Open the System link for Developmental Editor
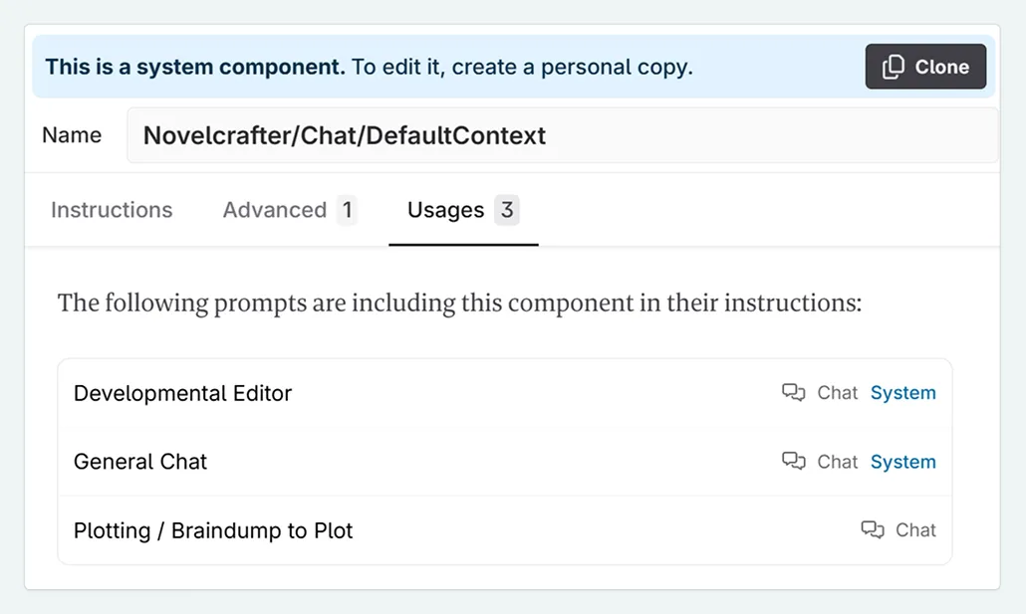 click(902, 393)
